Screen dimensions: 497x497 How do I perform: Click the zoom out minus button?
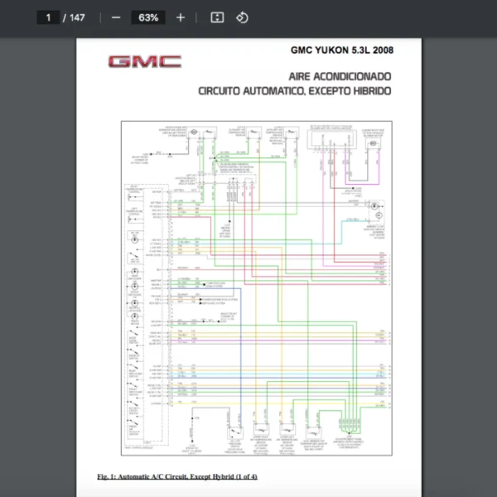[116, 17]
